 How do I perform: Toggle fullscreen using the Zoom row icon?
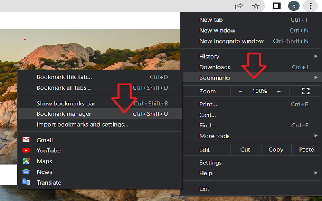[305, 91]
